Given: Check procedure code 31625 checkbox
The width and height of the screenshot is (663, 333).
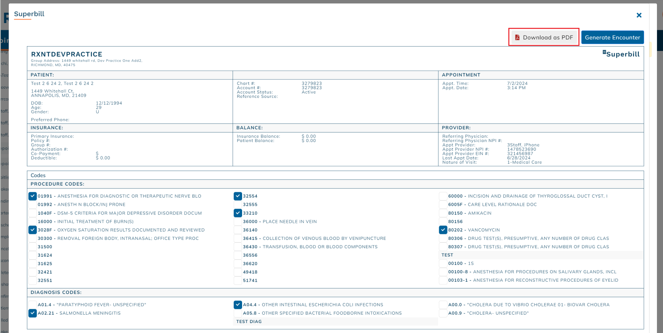Looking at the screenshot, I should pos(33,264).
